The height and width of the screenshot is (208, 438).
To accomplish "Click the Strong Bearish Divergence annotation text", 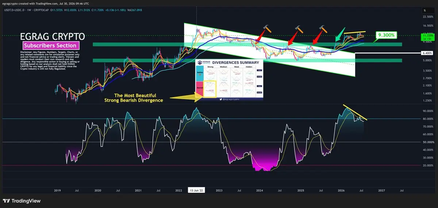I will coord(134,100).
